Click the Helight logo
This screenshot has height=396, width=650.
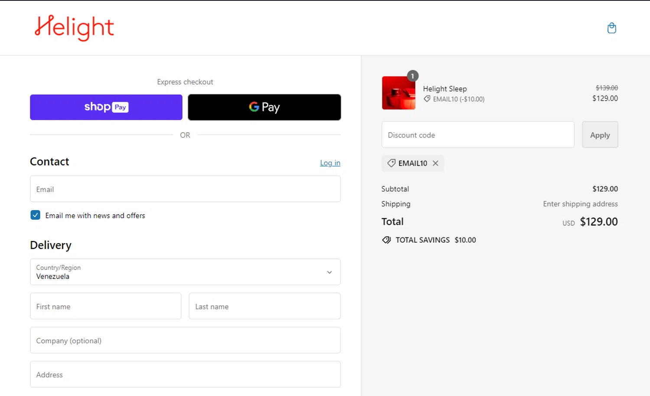tap(74, 28)
